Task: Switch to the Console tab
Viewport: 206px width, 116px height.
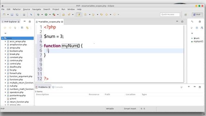Action: coord(57,87)
